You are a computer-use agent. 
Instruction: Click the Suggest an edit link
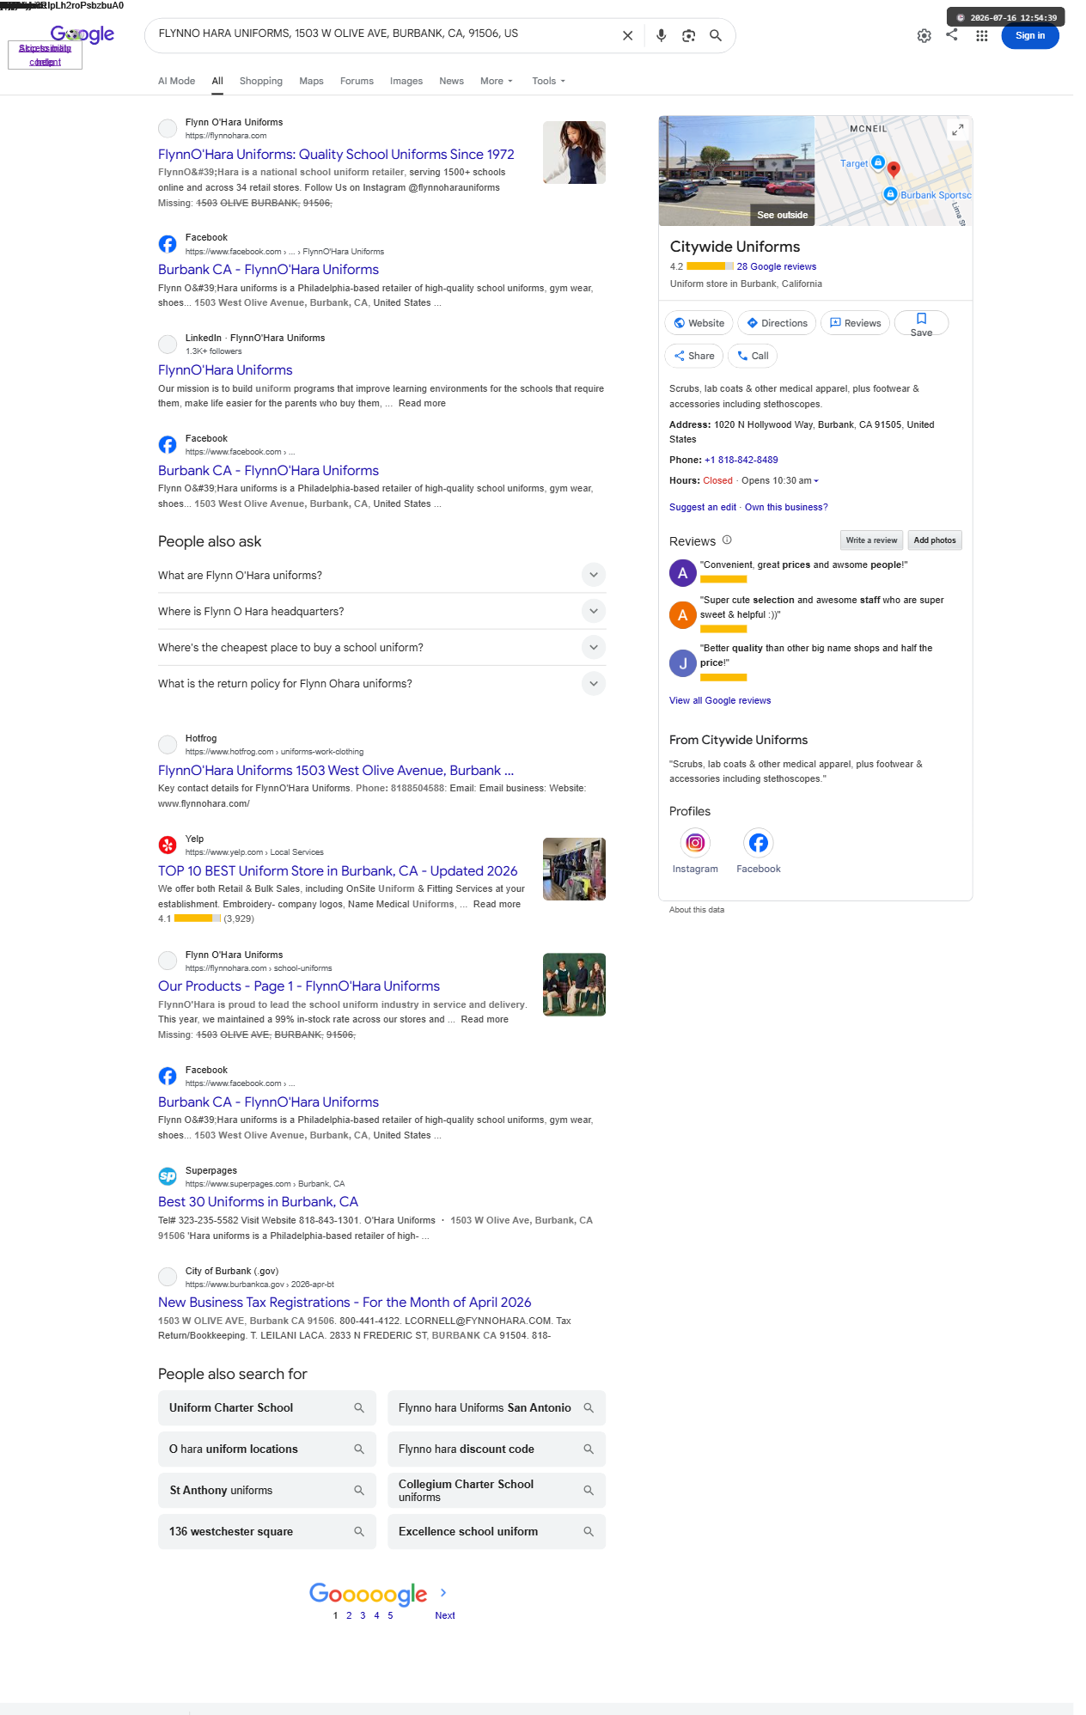(x=703, y=507)
